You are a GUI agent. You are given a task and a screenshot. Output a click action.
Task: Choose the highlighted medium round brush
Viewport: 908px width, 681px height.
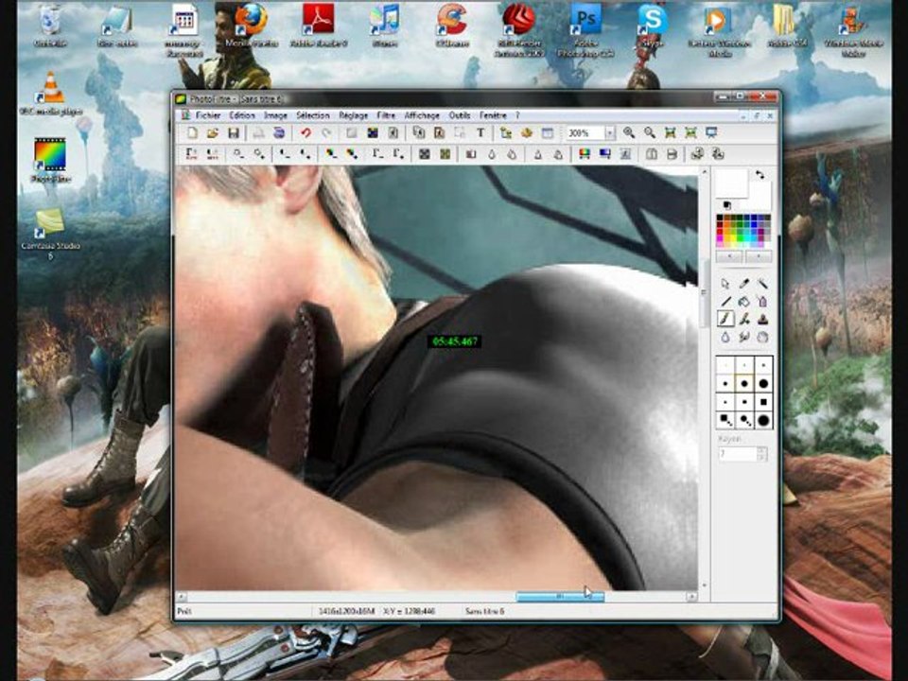744,383
